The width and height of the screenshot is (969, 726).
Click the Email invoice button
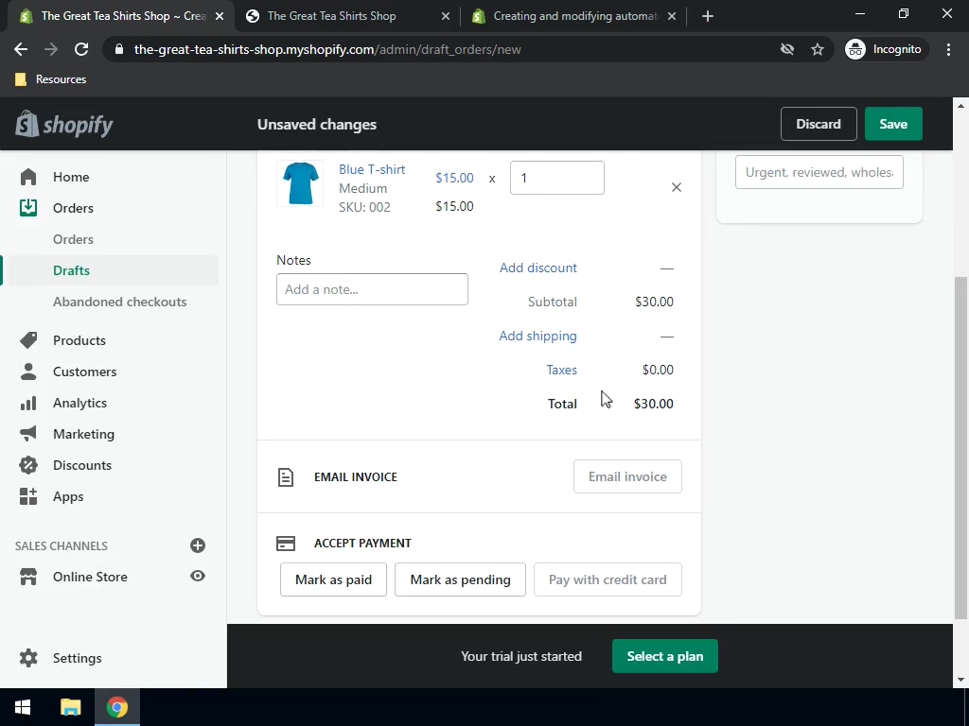[627, 476]
